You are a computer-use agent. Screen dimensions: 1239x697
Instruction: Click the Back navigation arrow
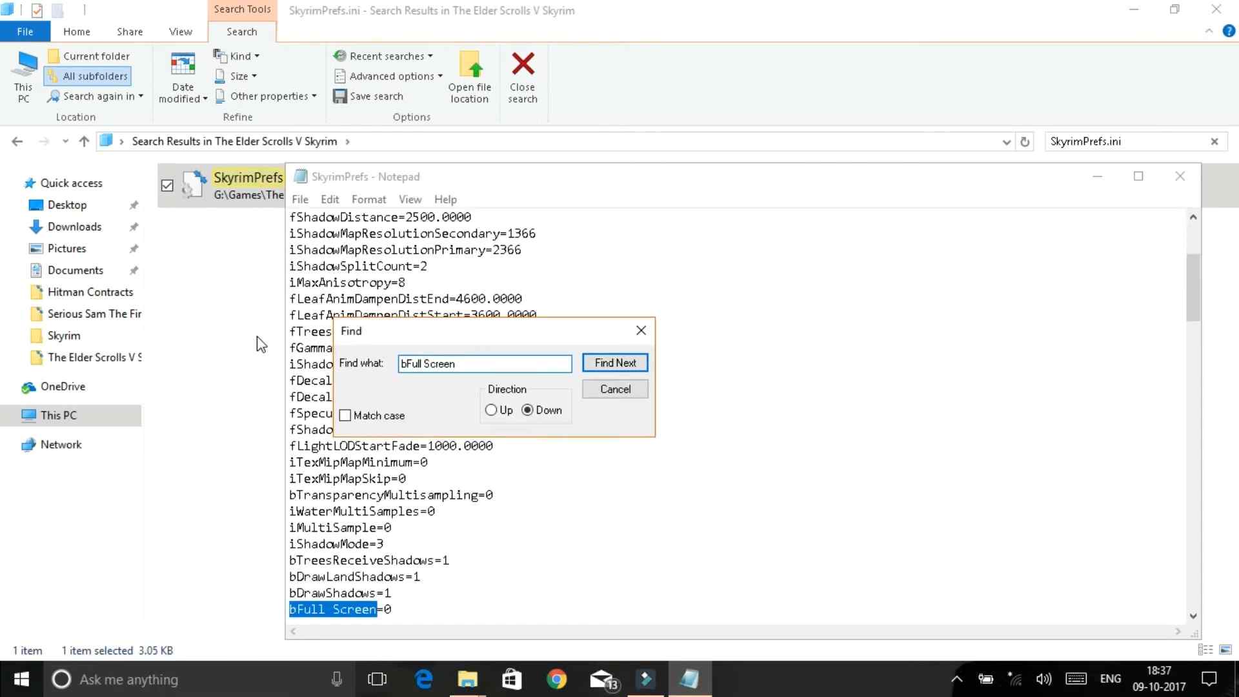[17, 141]
